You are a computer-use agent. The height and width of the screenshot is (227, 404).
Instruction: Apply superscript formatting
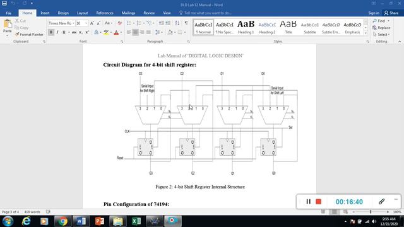point(87,32)
